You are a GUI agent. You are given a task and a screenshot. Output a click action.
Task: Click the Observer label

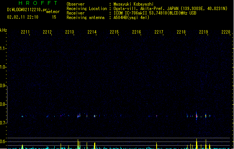click(76, 4)
